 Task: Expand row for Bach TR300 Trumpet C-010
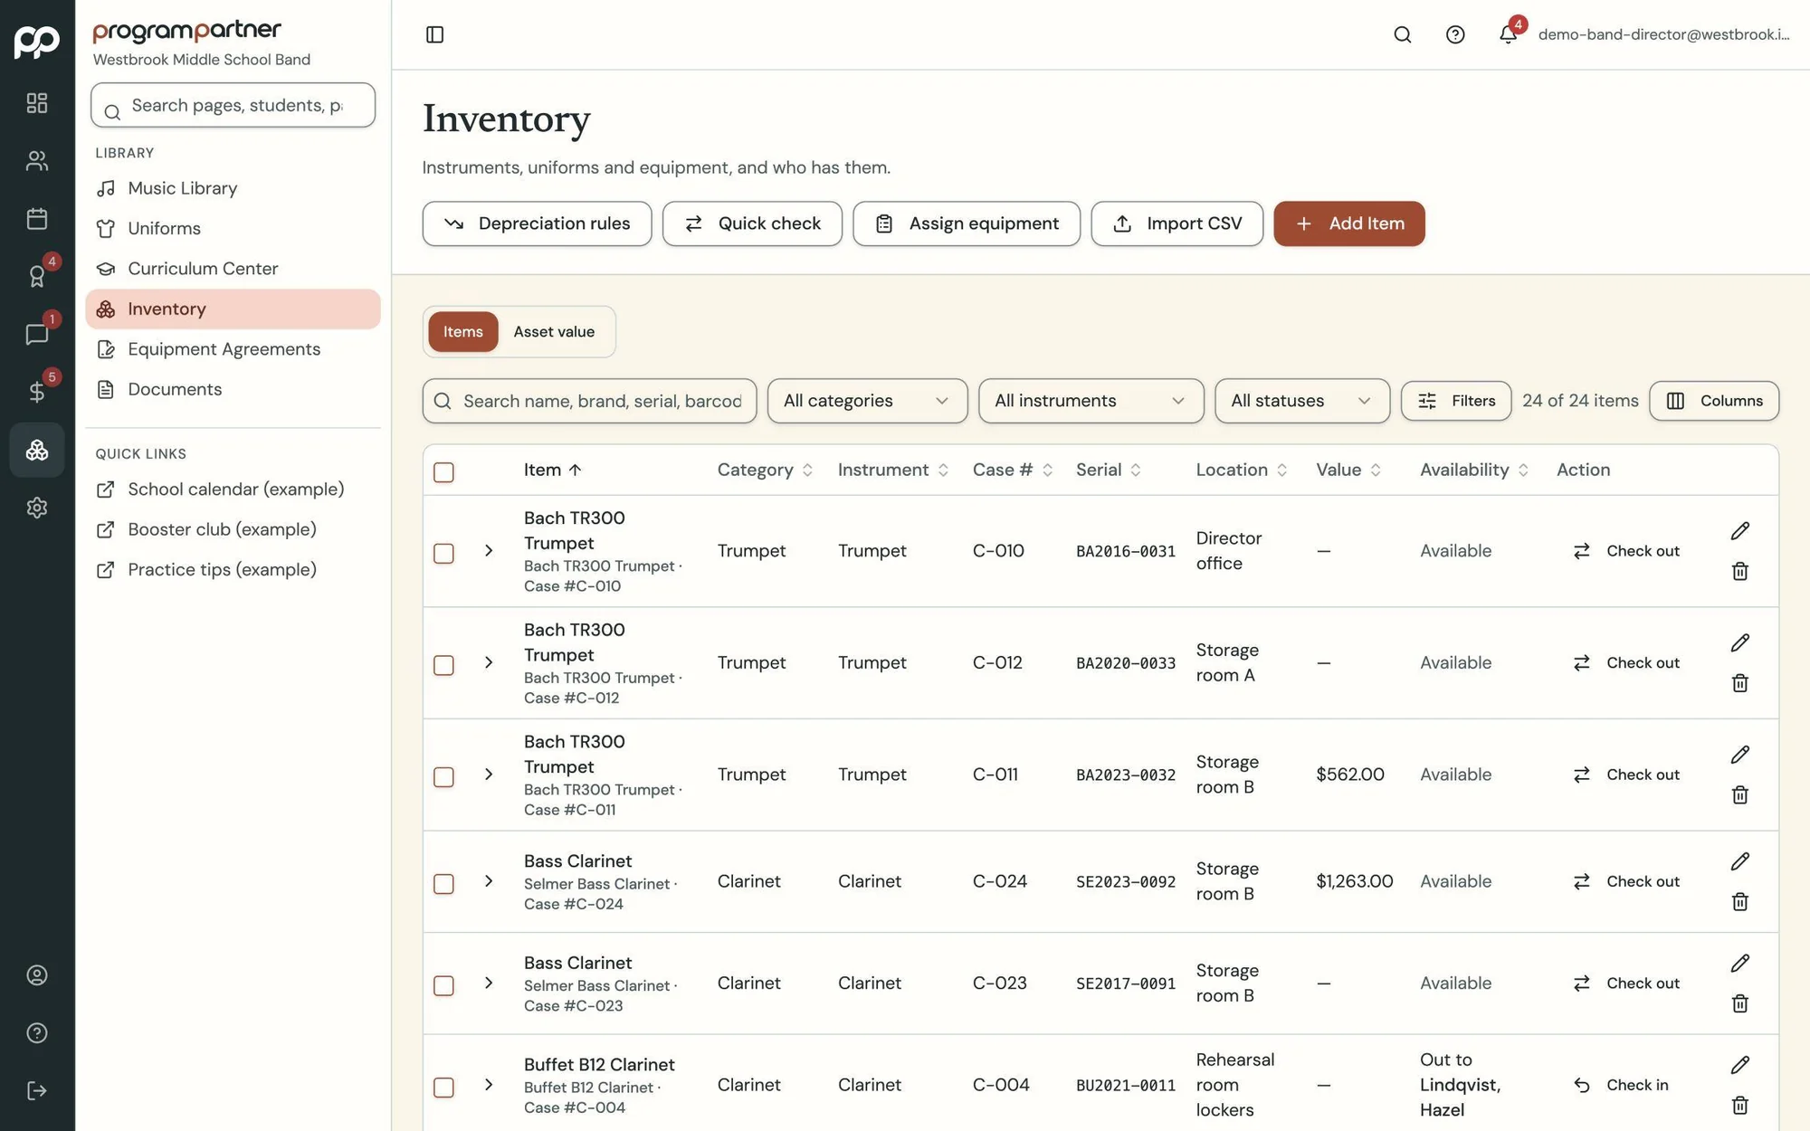(489, 550)
